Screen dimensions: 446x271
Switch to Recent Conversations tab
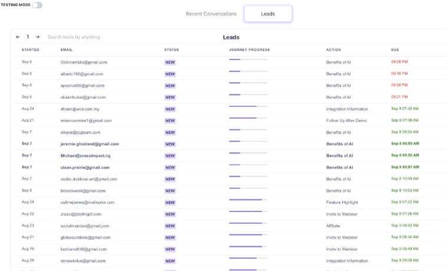(211, 14)
